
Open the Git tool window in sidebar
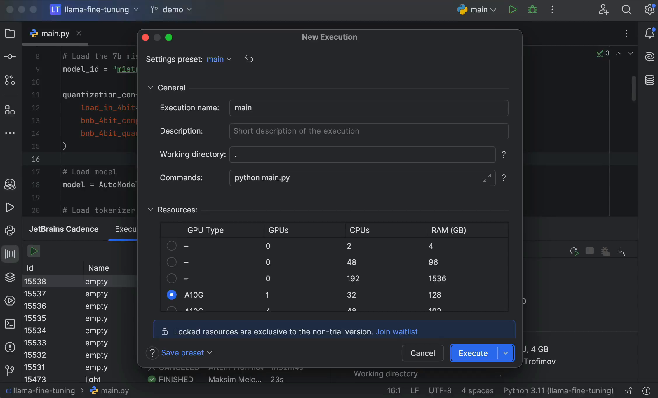[x=10, y=371]
